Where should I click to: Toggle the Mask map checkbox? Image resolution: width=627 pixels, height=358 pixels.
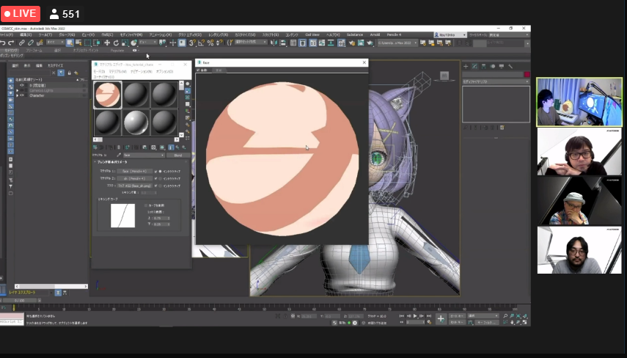point(156,186)
